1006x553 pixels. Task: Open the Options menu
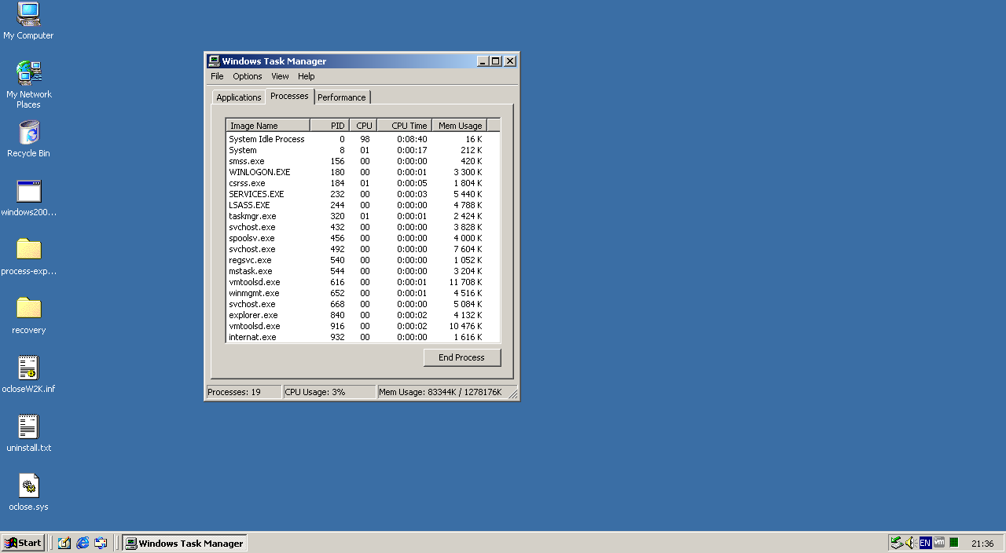click(248, 76)
